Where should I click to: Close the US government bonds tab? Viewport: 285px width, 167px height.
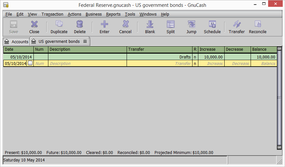coord(85,41)
